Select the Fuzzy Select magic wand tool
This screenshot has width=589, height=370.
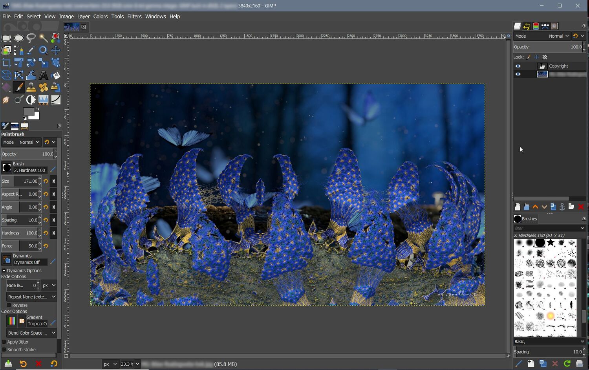(x=44, y=38)
